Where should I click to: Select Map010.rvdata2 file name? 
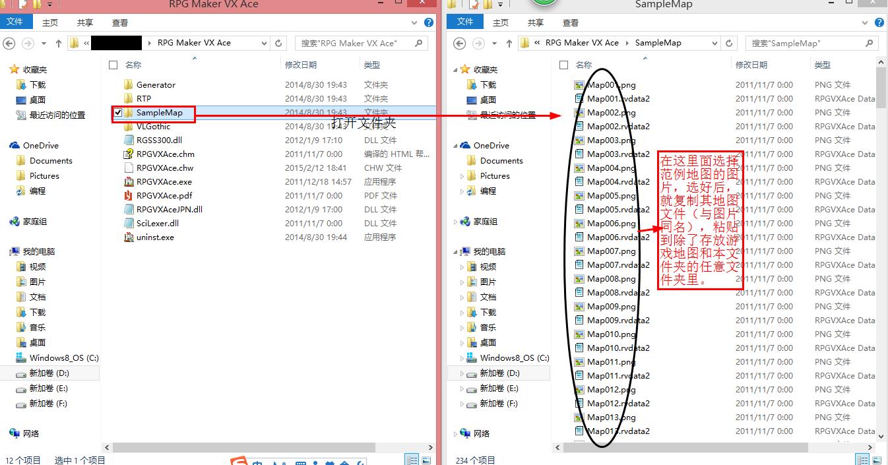[x=618, y=348]
